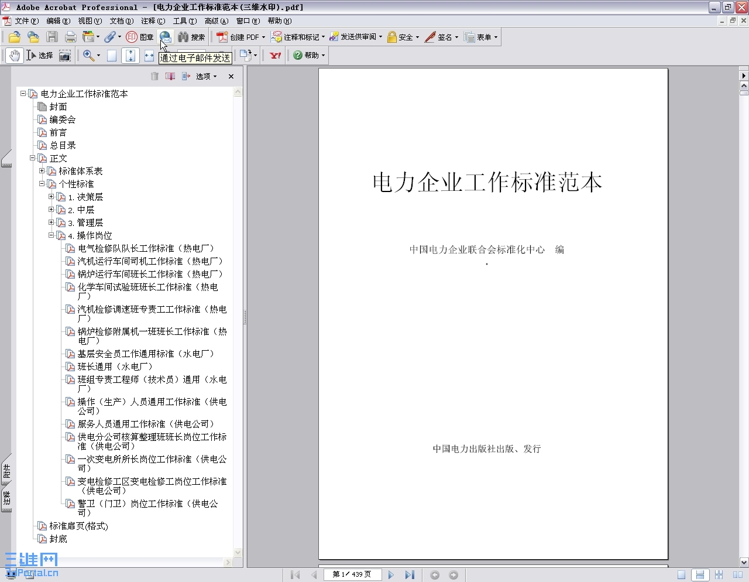The width and height of the screenshot is (749, 582).
Task: Go to the last page
Action: click(x=410, y=575)
